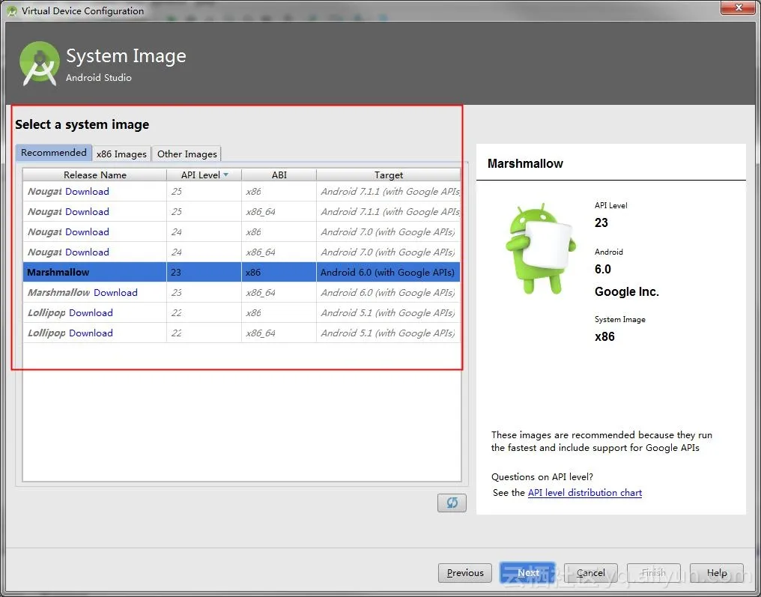Download Lollipop x86_64 image
The height and width of the screenshot is (597, 761).
[91, 333]
